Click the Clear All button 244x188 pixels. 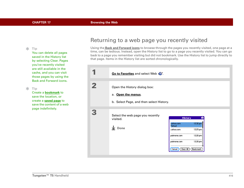(x=185, y=149)
